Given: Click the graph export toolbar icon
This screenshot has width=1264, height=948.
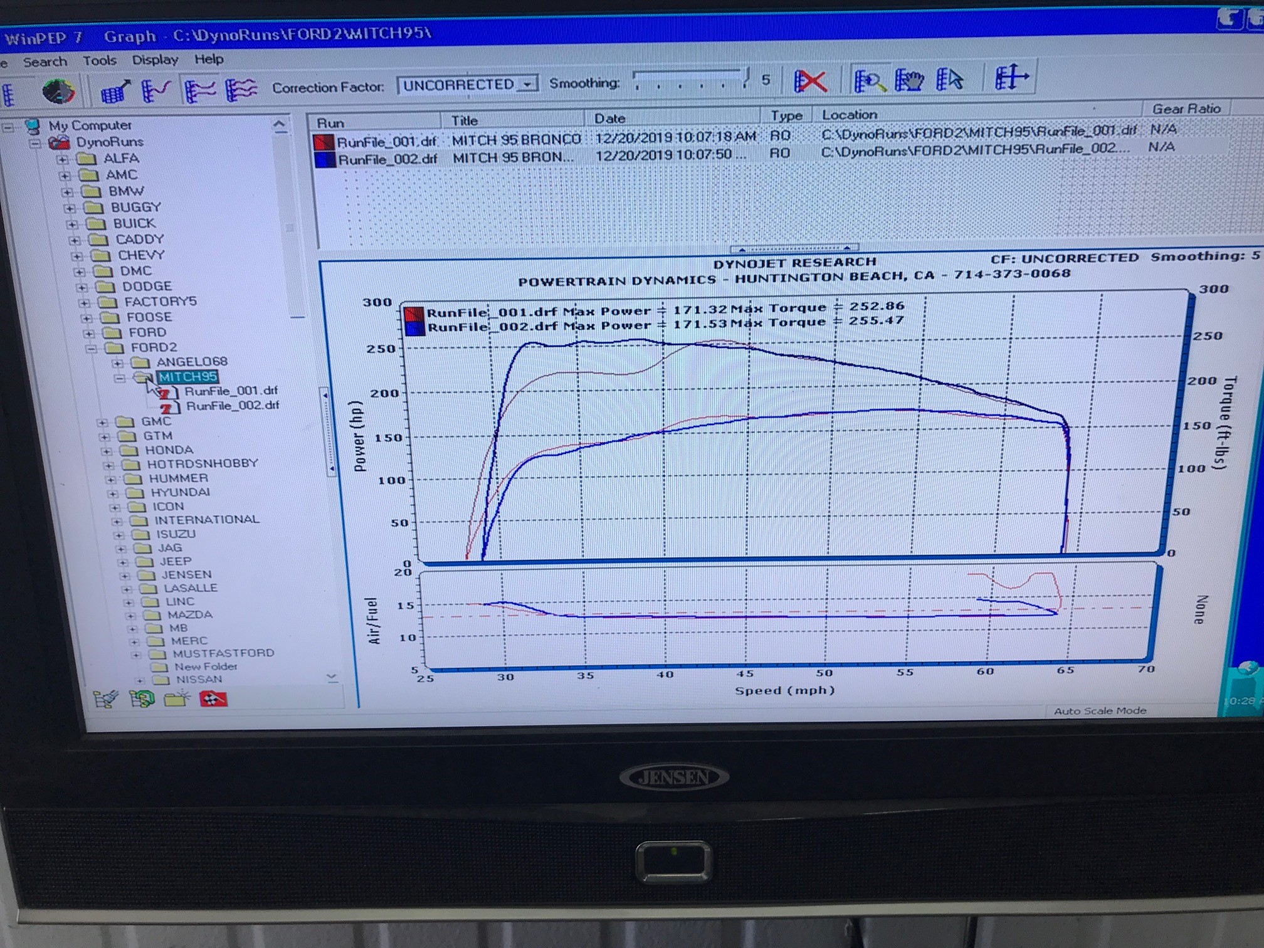Looking at the screenshot, I should 115,92.
